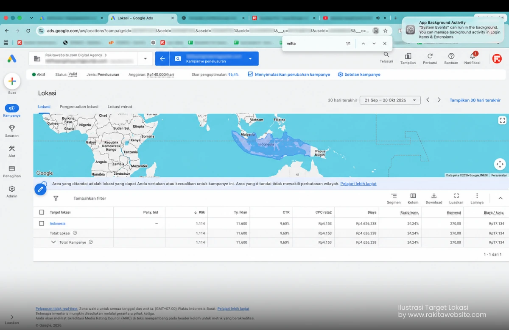Expand the Total: Kampanye row
The image size is (509, 330).
(53, 242)
